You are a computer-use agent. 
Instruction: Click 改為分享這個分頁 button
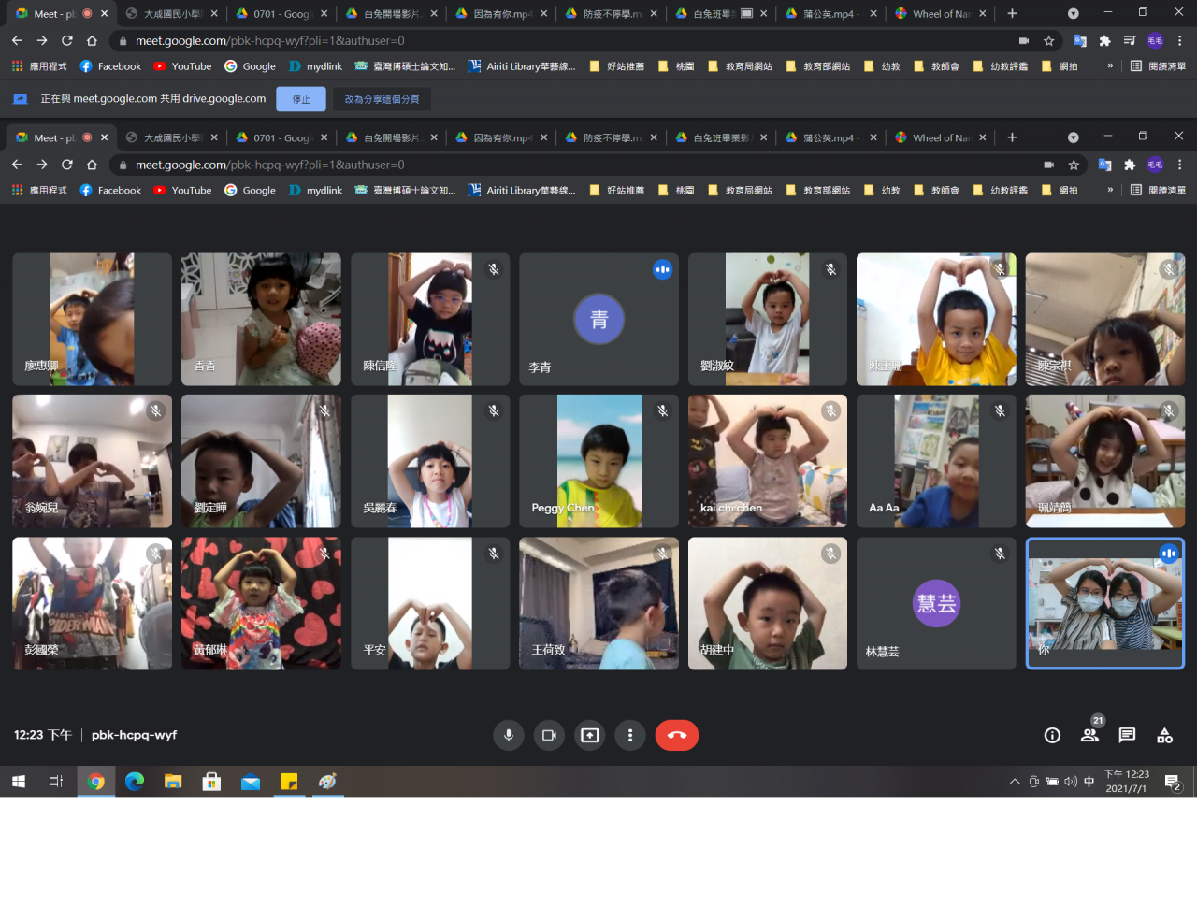coord(382,99)
